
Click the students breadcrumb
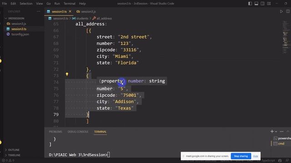[x=82, y=18]
